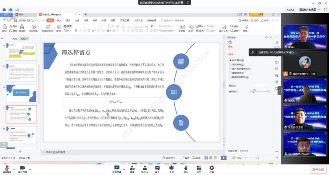Select gradient fill (渐变填充) radio button
Viewport: 329px width, 175px height.
[230, 64]
